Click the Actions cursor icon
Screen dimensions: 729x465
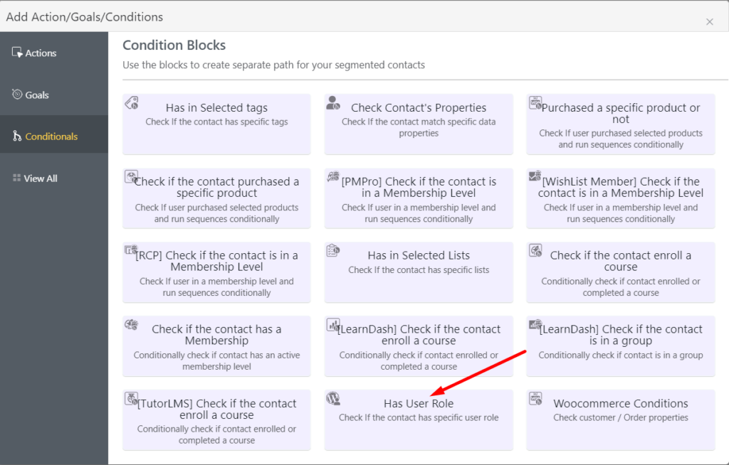point(17,53)
